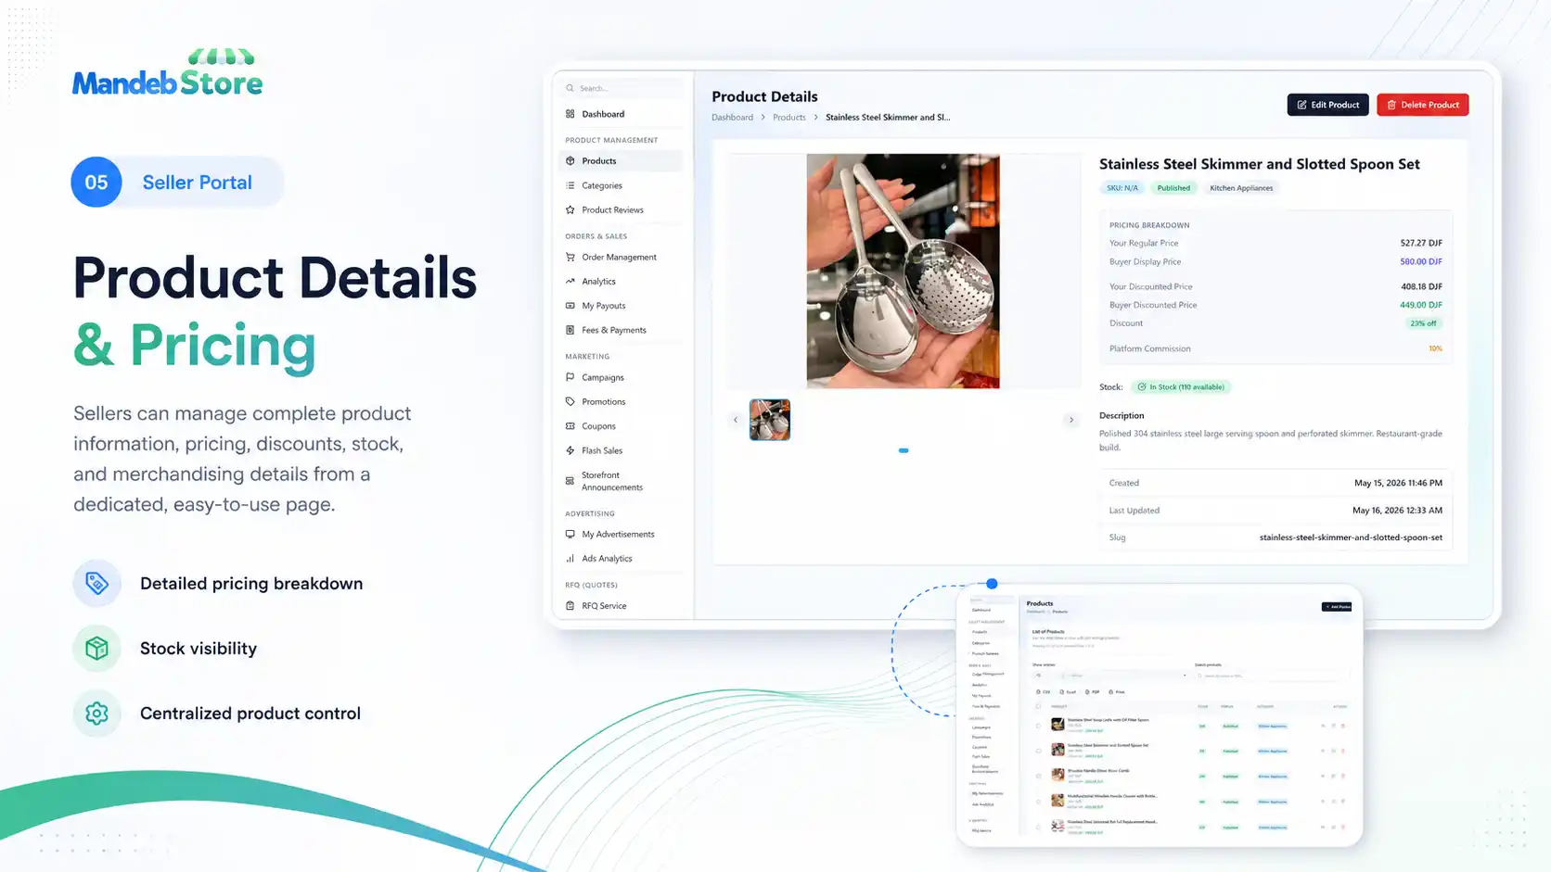Click the centralized control gear icon

tap(96, 713)
